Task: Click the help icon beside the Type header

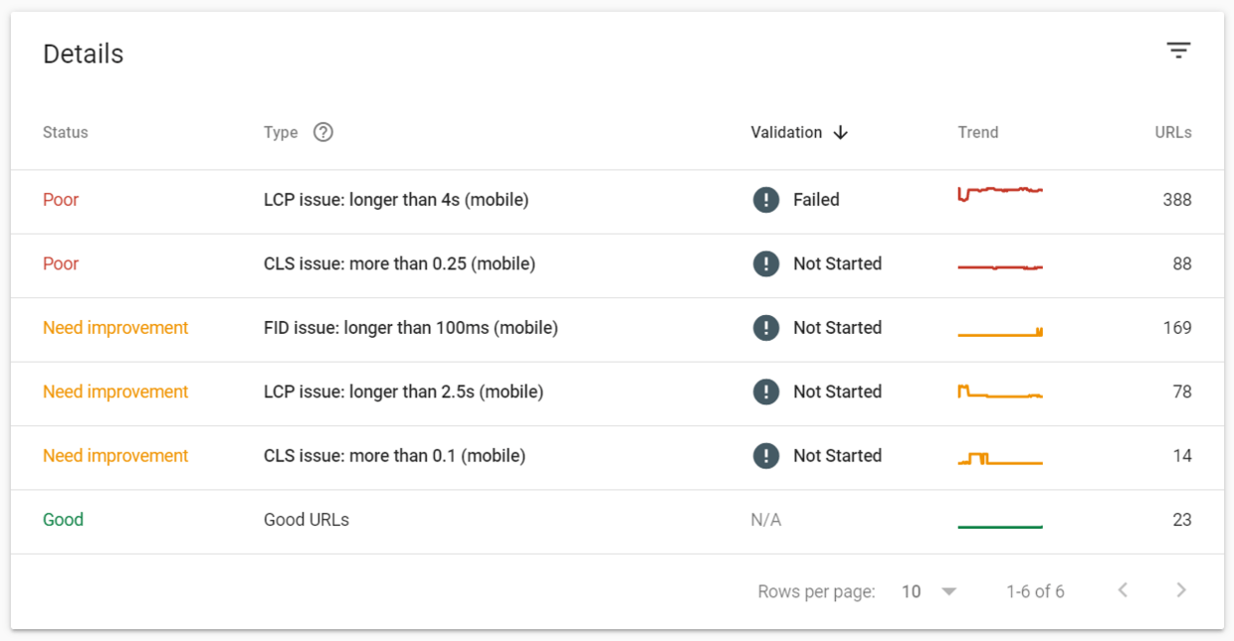Action: pos(322,131)
